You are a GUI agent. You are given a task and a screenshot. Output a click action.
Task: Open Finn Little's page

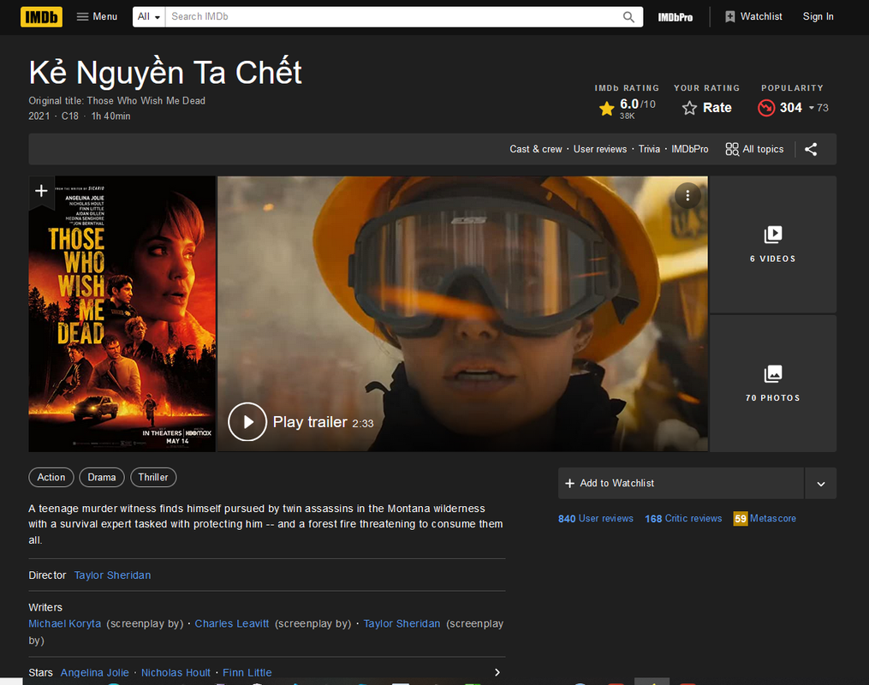pyautogui.click(x=247, y=672)
